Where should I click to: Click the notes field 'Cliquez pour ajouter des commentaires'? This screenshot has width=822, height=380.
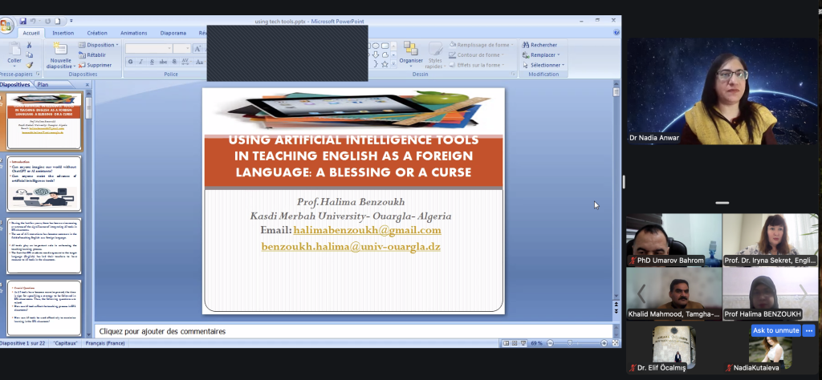pyautogui.click(x=353, y=331)
